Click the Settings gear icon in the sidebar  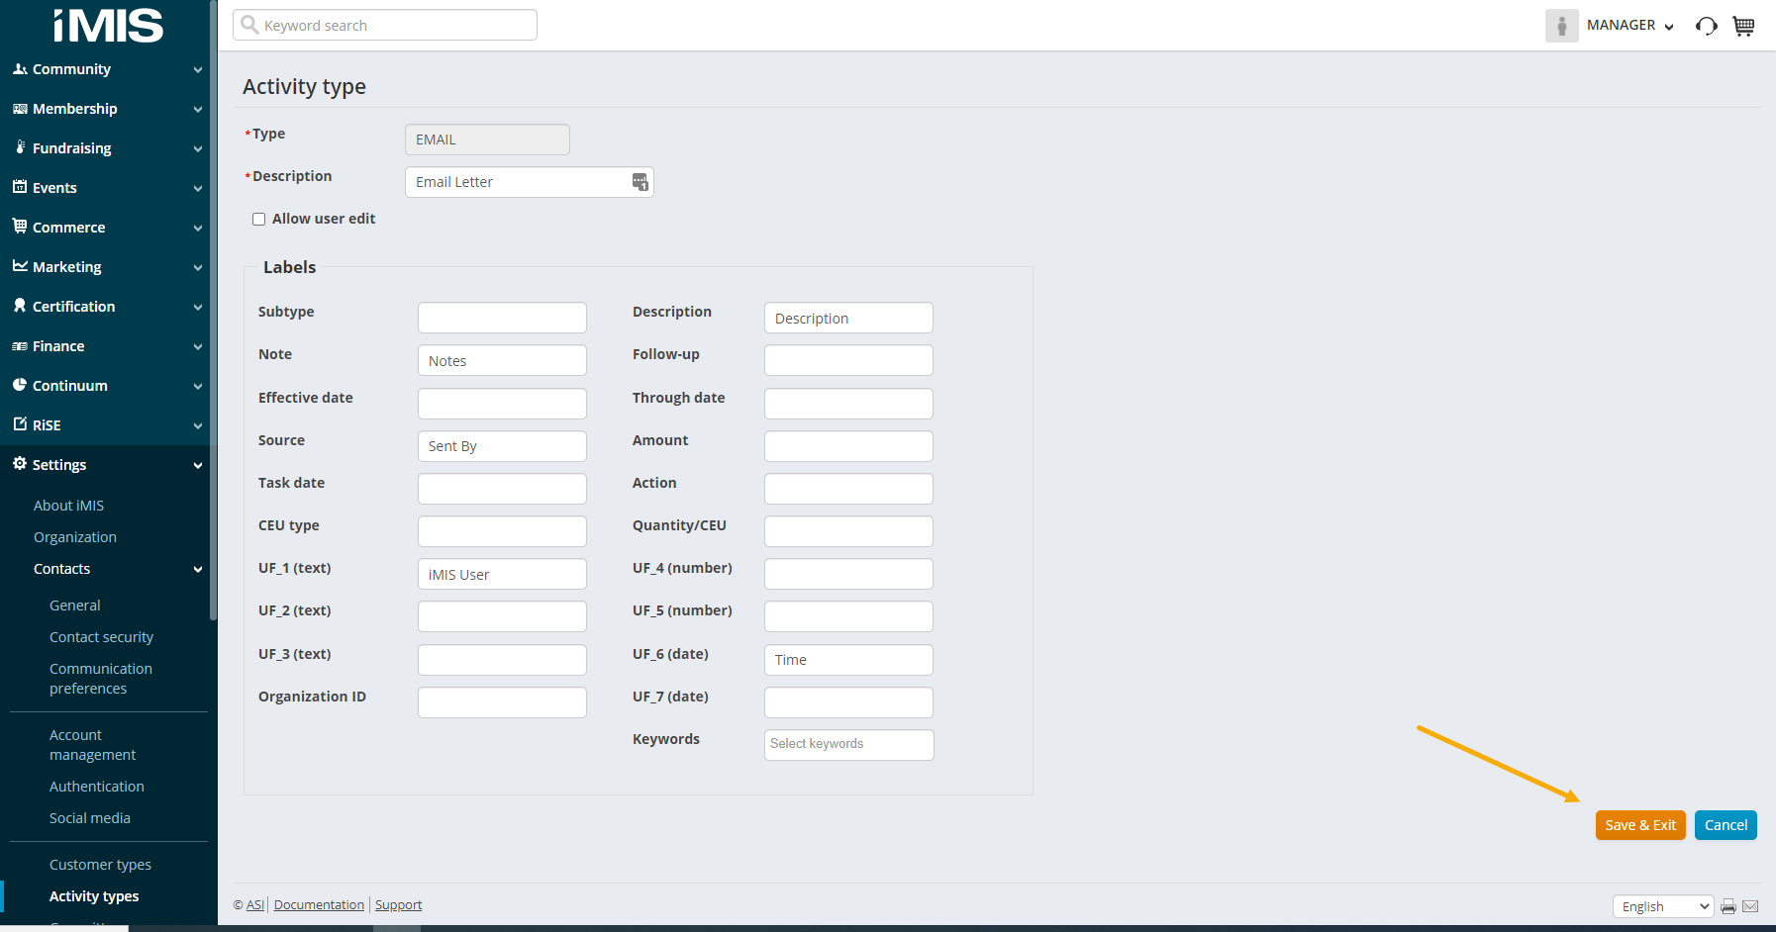tap(20, 464)
